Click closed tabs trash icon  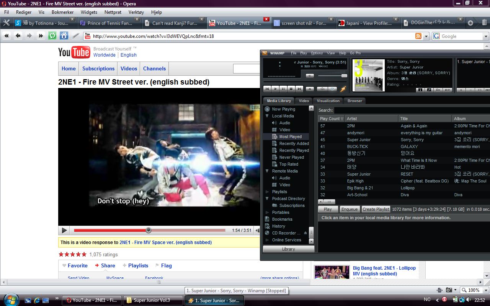tap(484, 23)
